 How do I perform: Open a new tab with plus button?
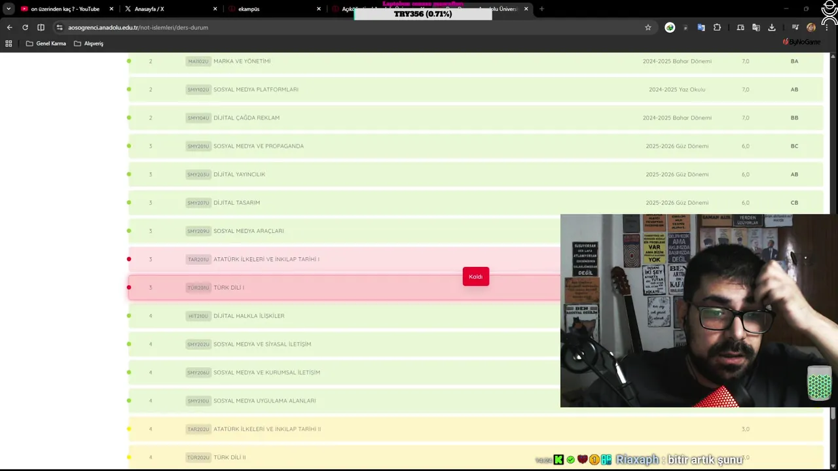coord(541,9)
